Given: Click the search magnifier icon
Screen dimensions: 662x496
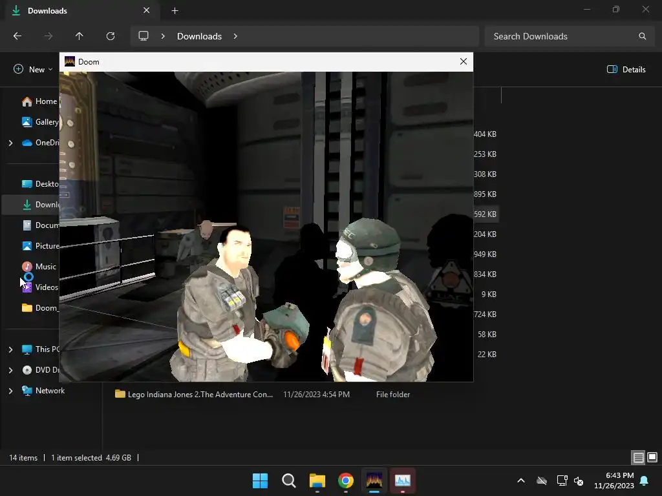Looking at the screenshot, I should coord(643,36).
